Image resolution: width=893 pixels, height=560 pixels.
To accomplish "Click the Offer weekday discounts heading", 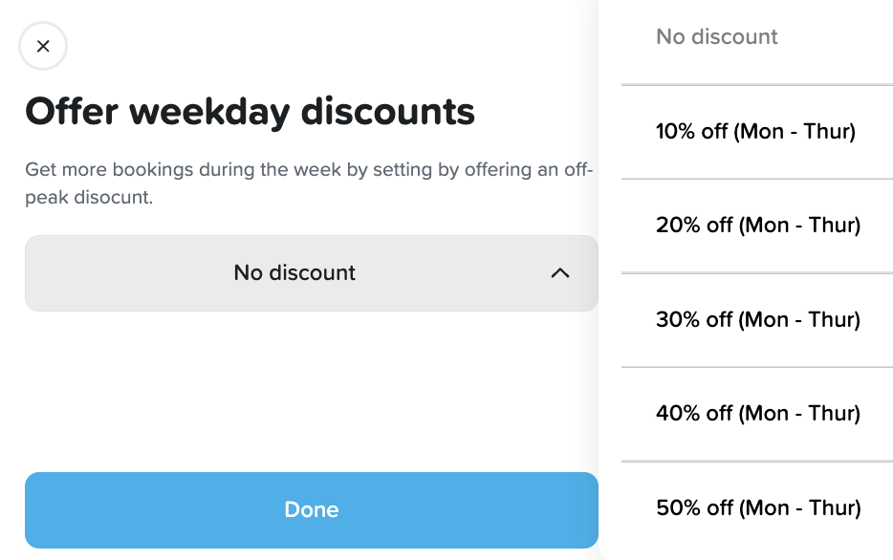I will (x=250, y=112).
